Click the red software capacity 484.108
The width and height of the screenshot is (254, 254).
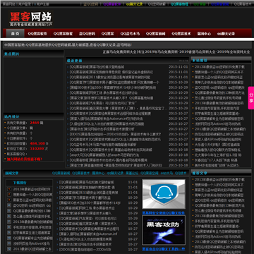click(x=37, y=143)
